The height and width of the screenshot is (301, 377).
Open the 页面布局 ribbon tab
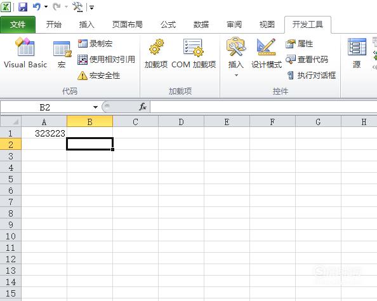coord(127,25)
